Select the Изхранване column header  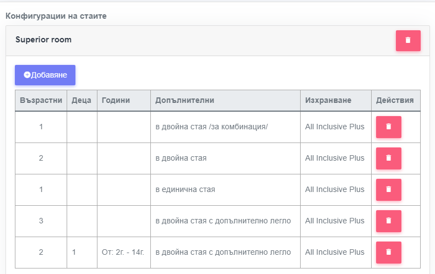[x=328, y=101]
